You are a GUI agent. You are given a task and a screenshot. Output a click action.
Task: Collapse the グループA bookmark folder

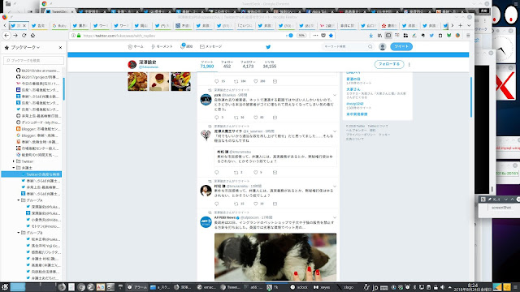tap(19, 200)
